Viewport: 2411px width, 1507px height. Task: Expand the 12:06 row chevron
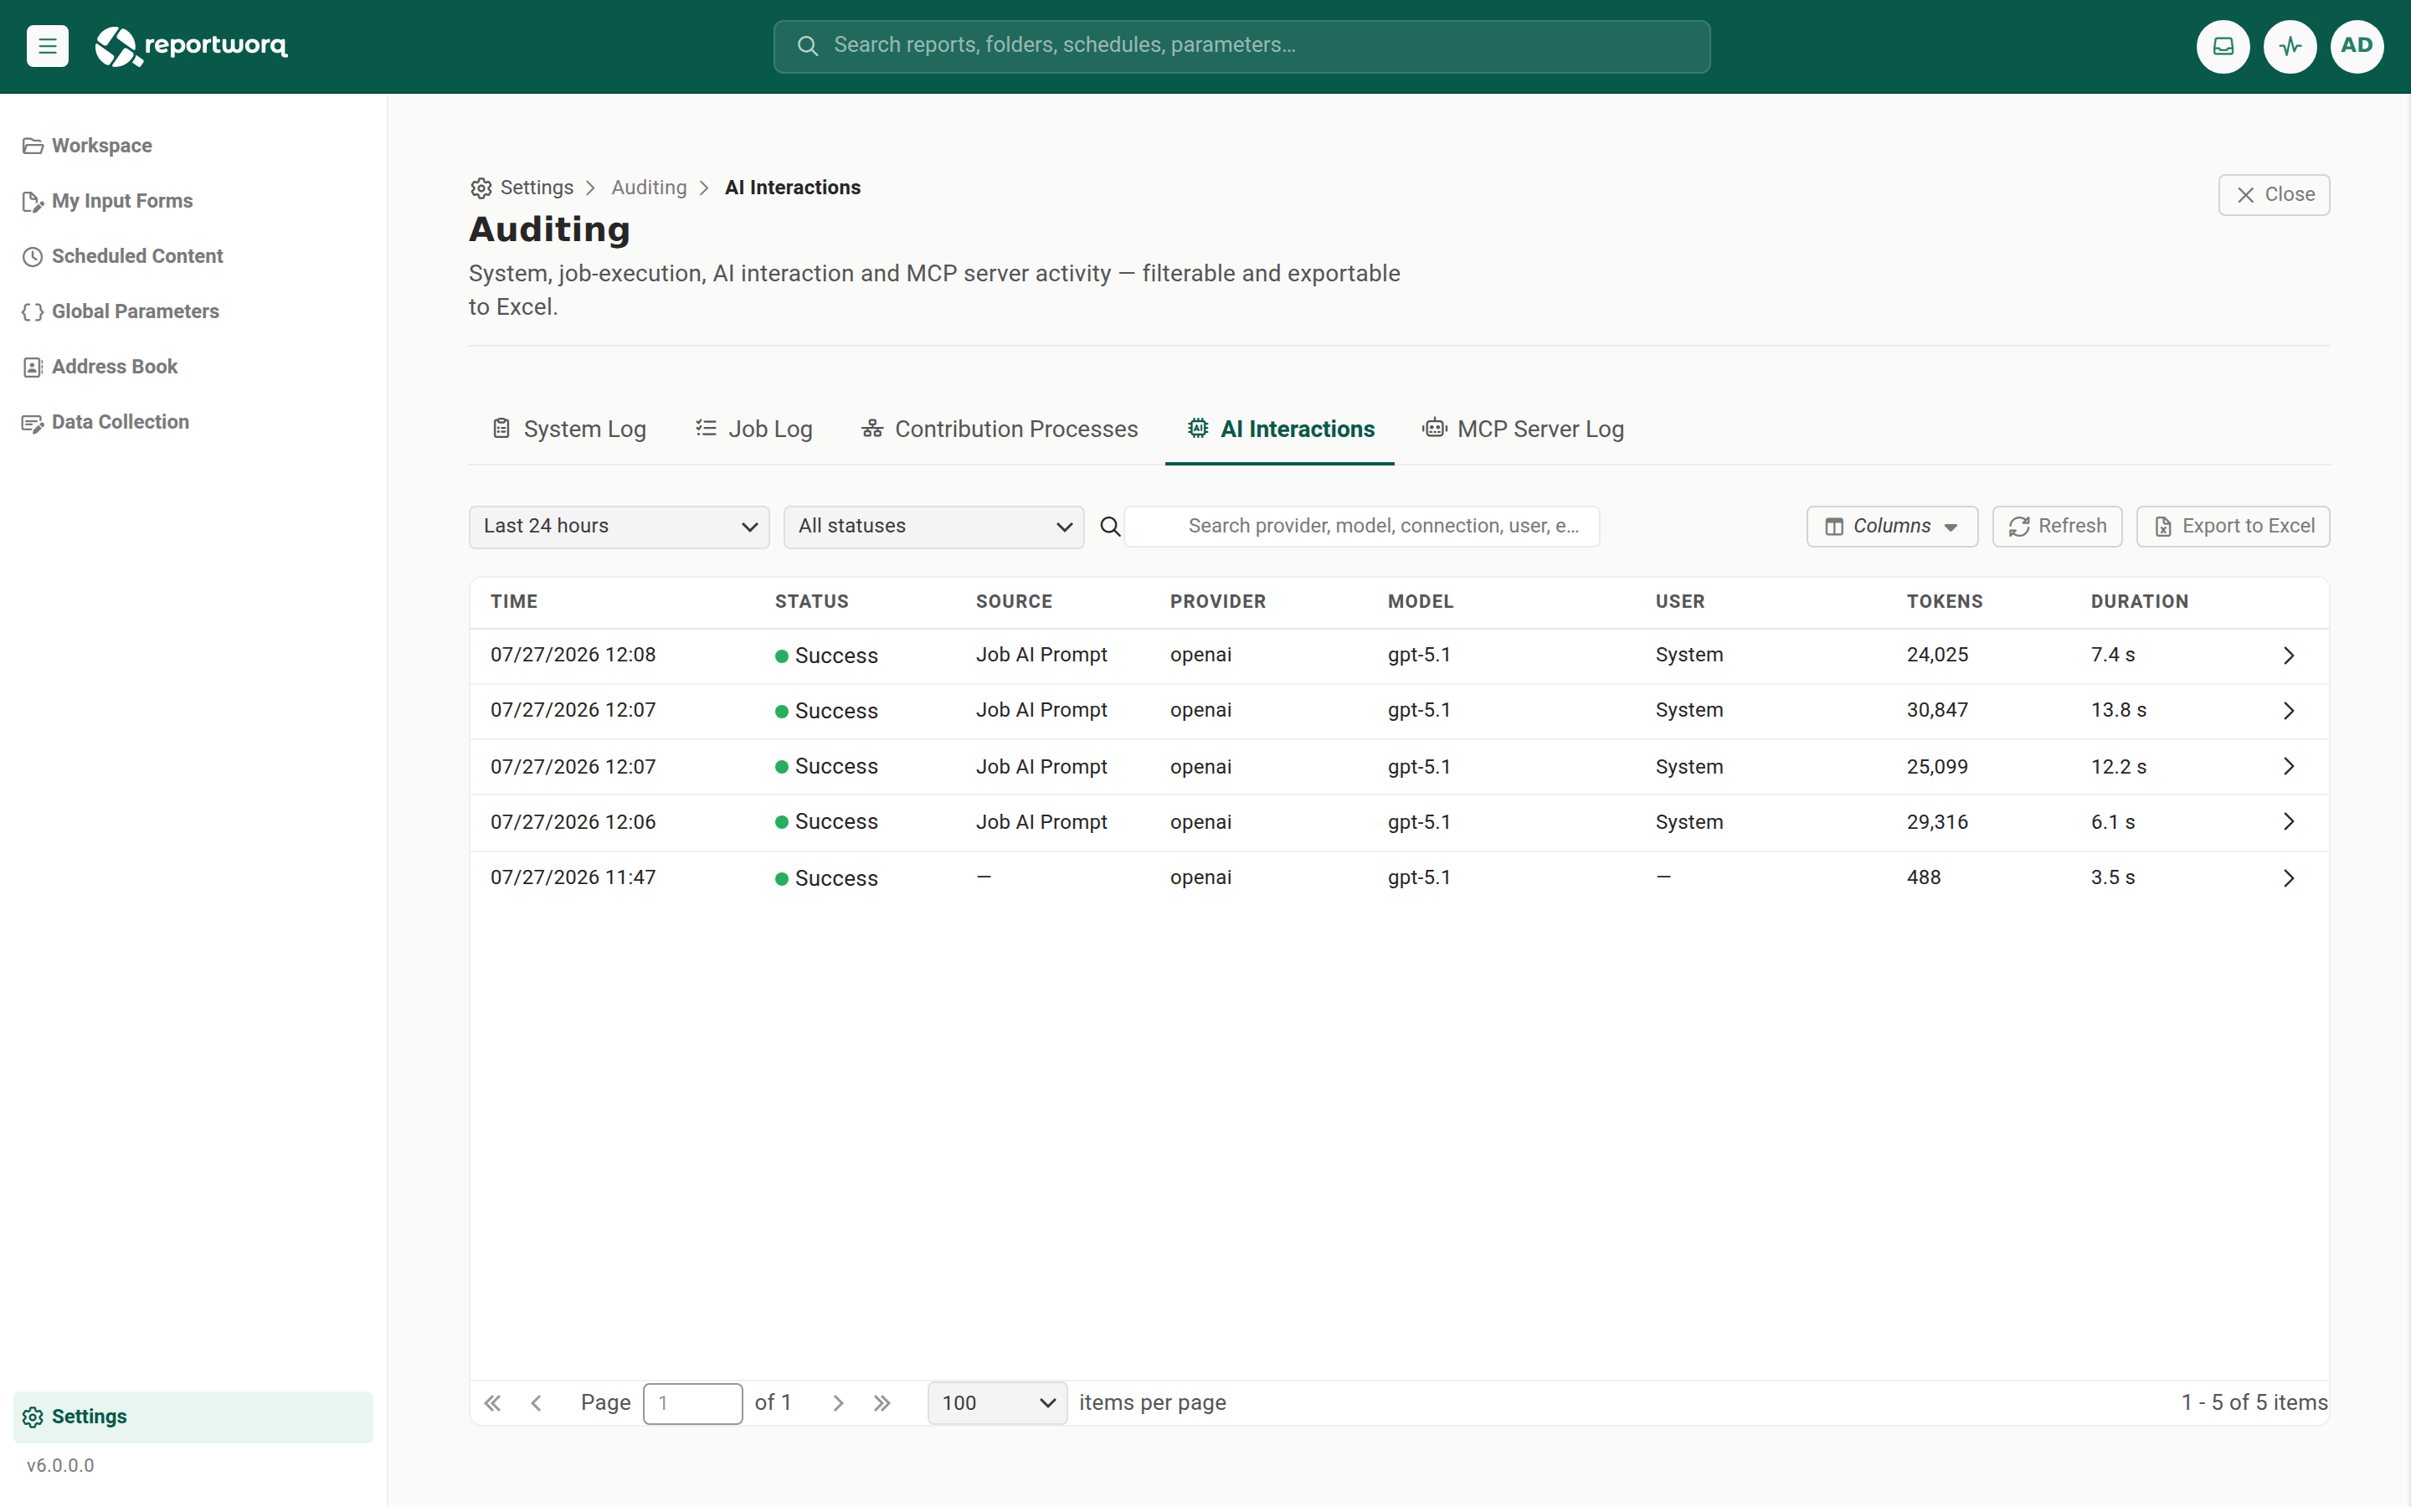click(2289, 822)
